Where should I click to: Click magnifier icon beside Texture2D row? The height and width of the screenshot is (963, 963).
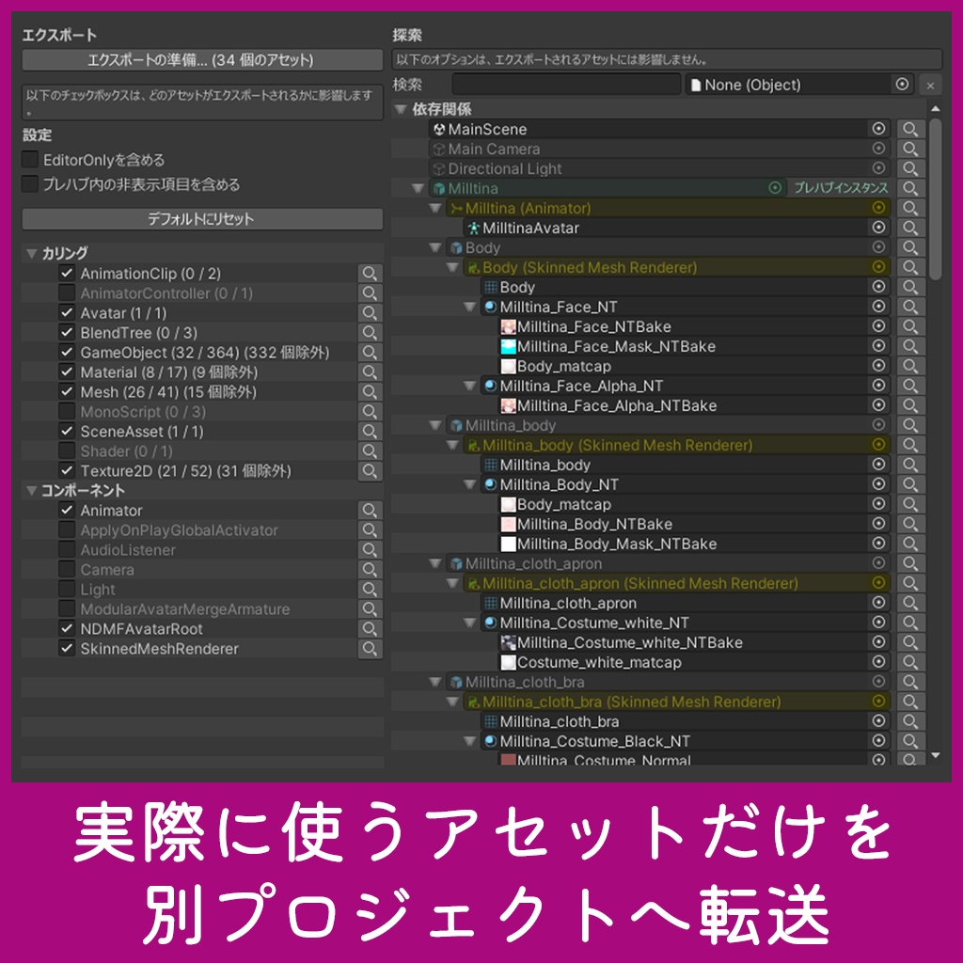(370, 471)
